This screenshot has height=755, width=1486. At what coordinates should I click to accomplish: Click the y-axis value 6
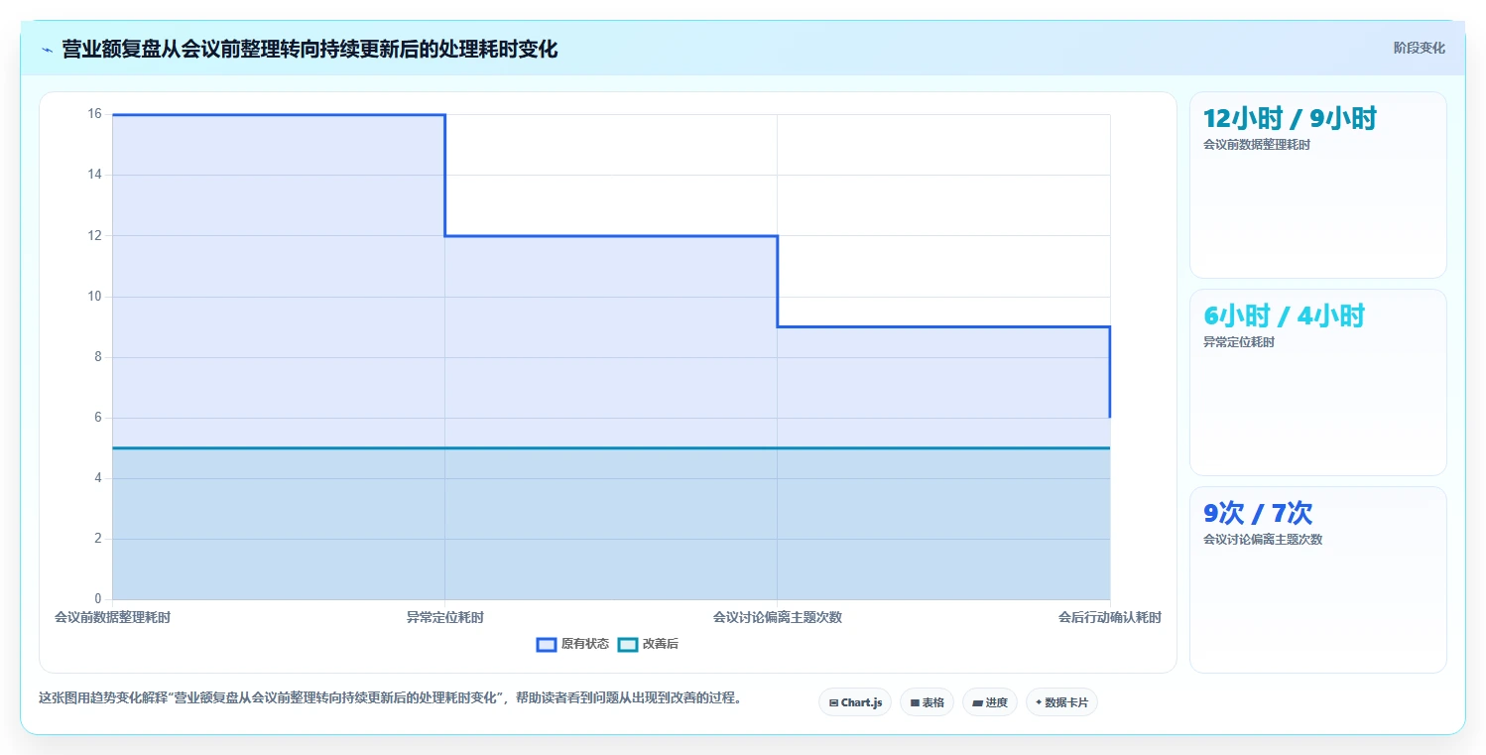pyautogui.click(x=98, y=417)
